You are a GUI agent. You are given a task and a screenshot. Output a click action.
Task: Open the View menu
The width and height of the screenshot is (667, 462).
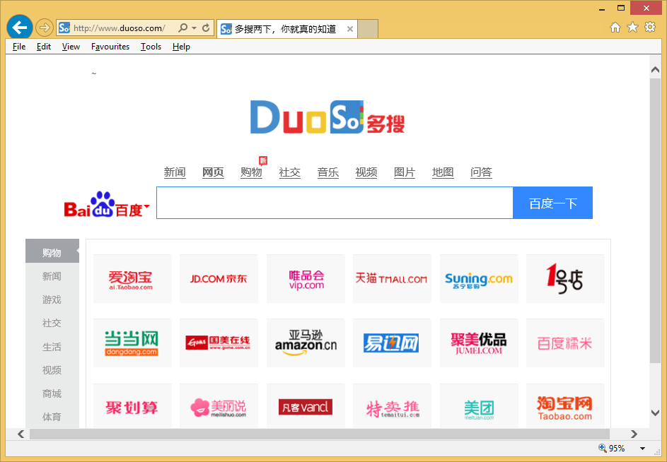tap(71, 47)
